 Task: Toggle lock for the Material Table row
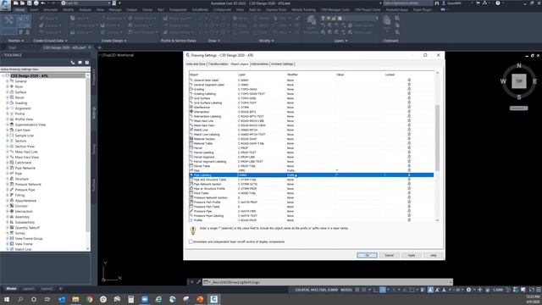409,143
